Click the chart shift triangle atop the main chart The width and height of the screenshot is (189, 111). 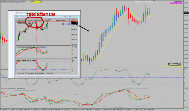(154, 1)
